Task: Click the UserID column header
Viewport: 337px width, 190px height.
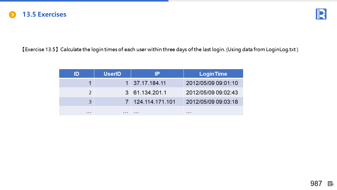Action: point(112,74)
